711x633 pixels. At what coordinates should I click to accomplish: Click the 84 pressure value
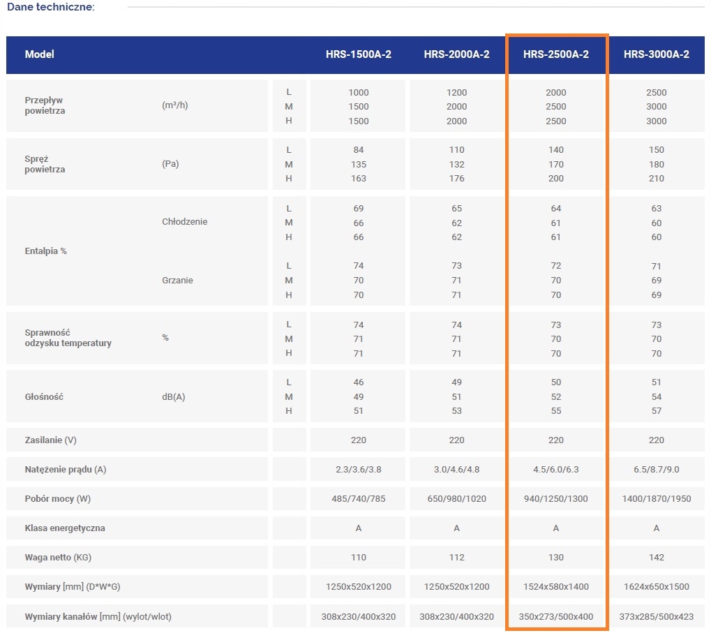click(x=358, y=149)
